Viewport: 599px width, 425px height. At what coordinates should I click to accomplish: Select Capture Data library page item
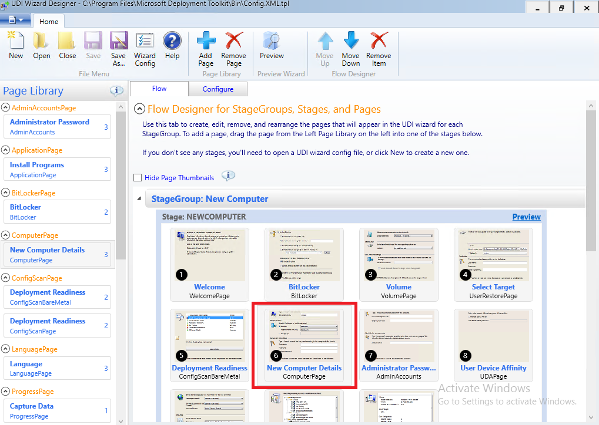tap(57, 410)
